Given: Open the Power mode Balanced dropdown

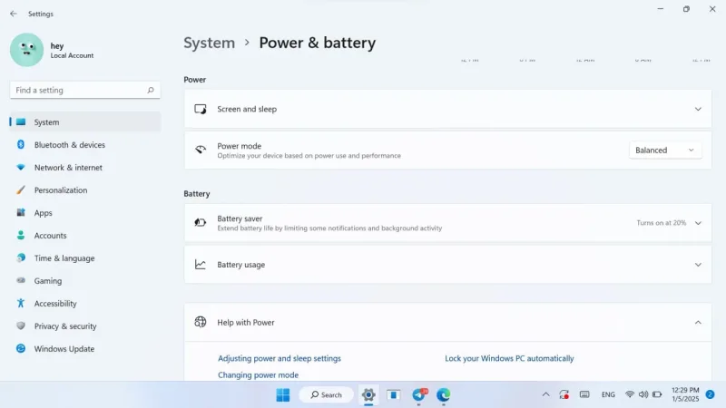Looking at the screenshot, I should [665, 151].
